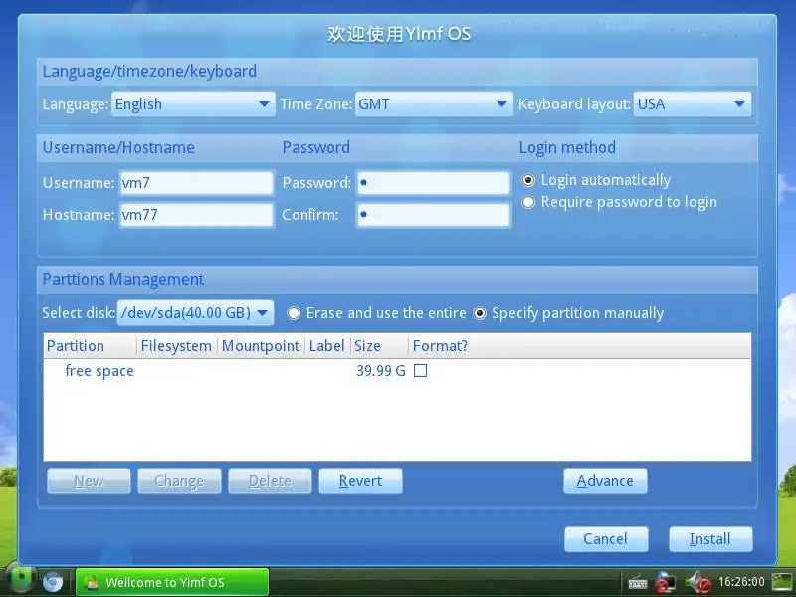Click the Confirm password field

pyautogui.click(x=434, y=215)
